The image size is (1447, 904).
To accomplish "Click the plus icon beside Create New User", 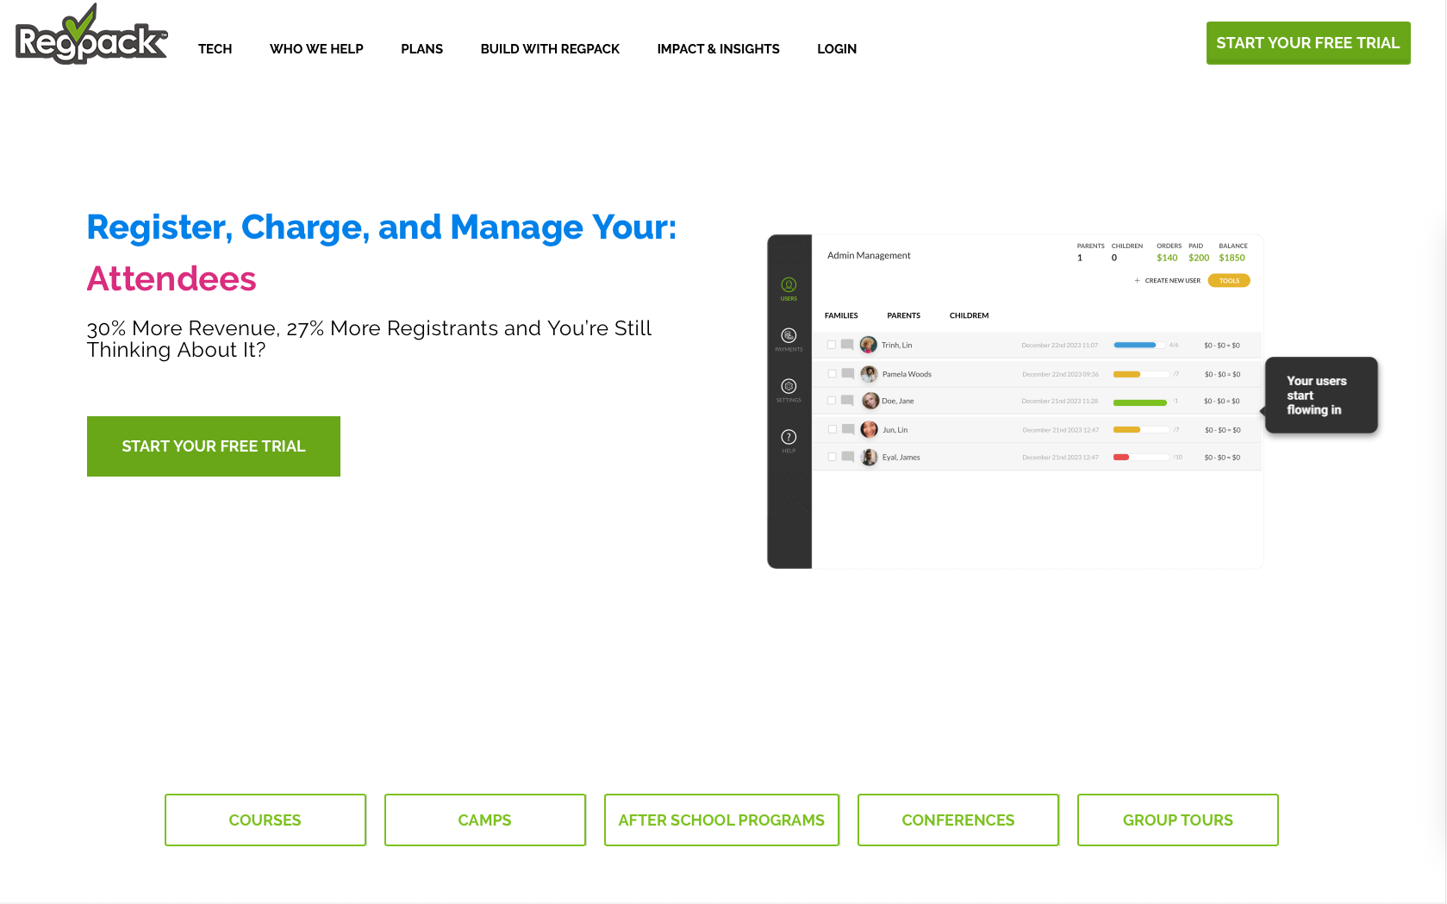I will pyautogui.click(x=1138, y=281).
